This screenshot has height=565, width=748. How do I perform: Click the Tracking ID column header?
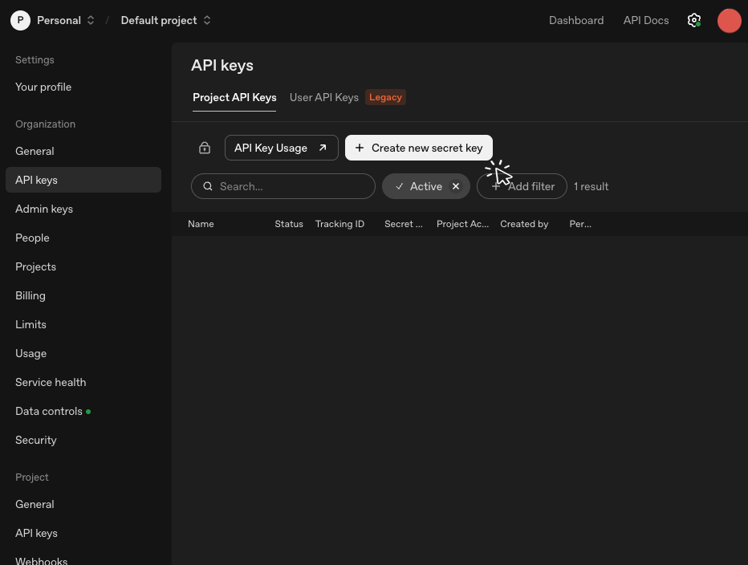point(339,224)
